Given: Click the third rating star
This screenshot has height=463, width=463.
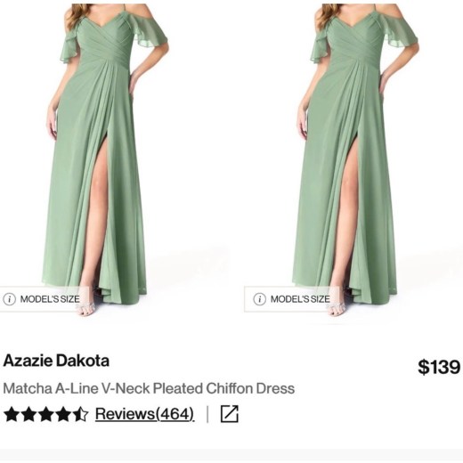Looking at the screenshot, I should [46, 414].
